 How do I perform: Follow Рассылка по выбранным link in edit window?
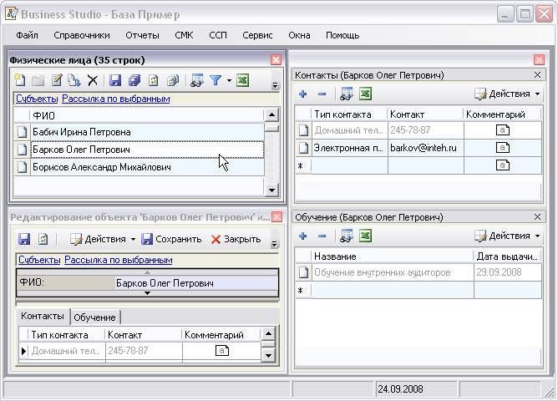click(x=118, y=260)
